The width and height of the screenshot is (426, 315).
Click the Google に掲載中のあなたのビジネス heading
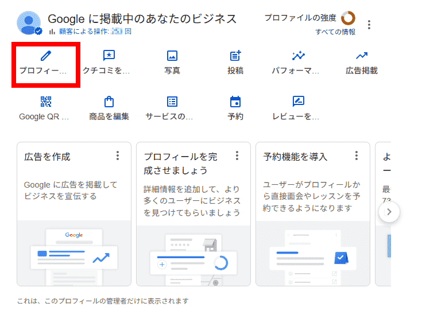tap(142, 19)
